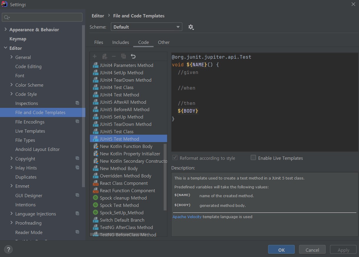Expand the Proofreading tree node
The width and height of the screenshot is (359, 257).
click(11, 223)
